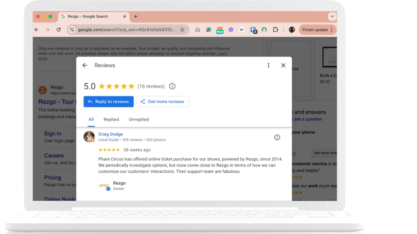Open the Careers sitelink

(54, 156)
